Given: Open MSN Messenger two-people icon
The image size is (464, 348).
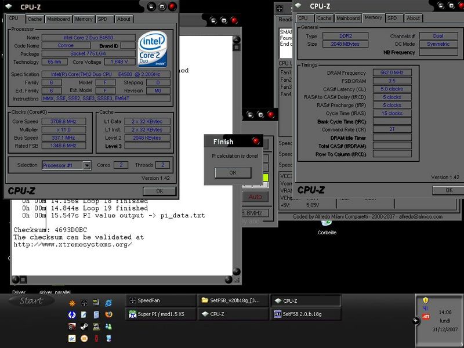Looking at the screenshot, I should tap(108, 327).
